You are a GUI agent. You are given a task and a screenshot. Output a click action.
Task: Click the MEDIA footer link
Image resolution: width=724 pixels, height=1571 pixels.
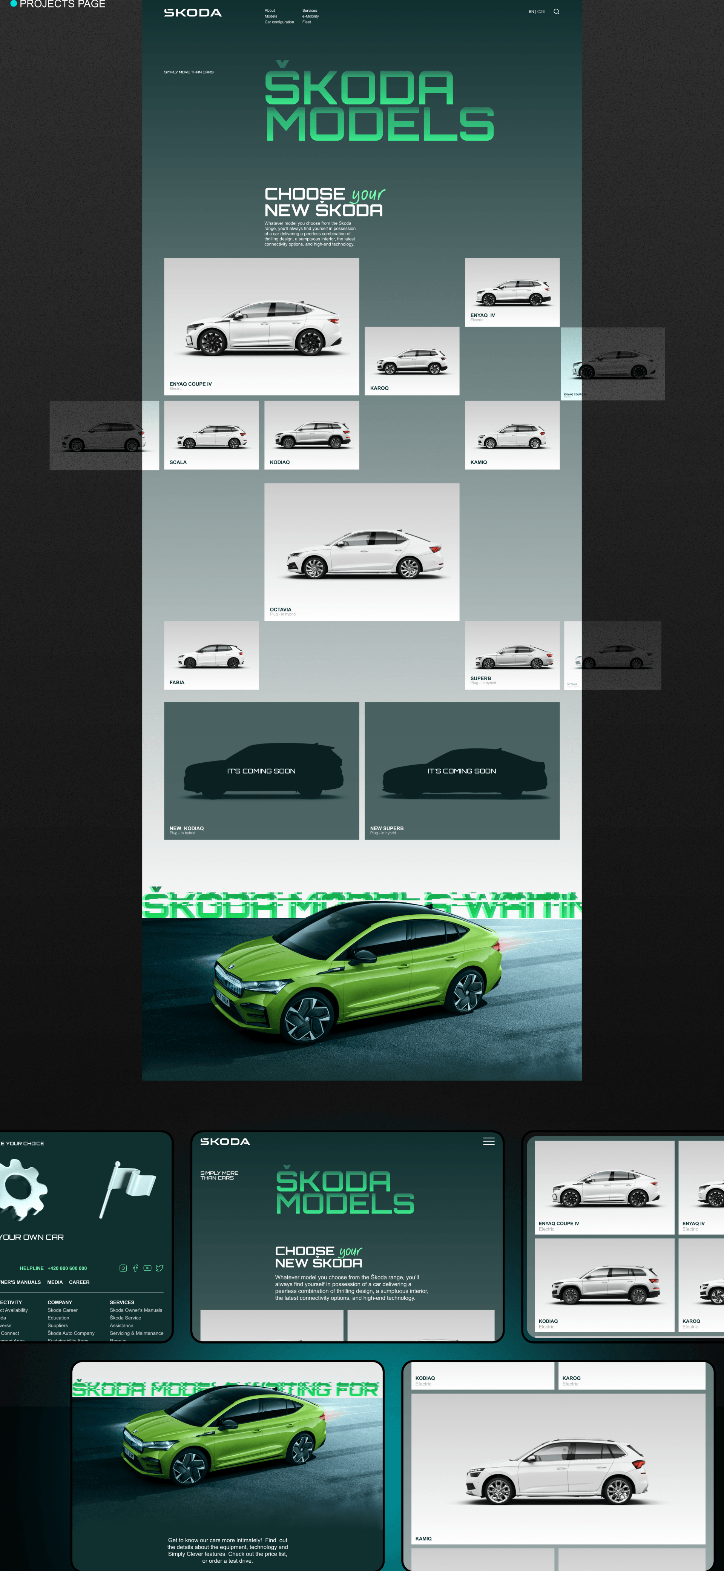(x=55, y=1282)
